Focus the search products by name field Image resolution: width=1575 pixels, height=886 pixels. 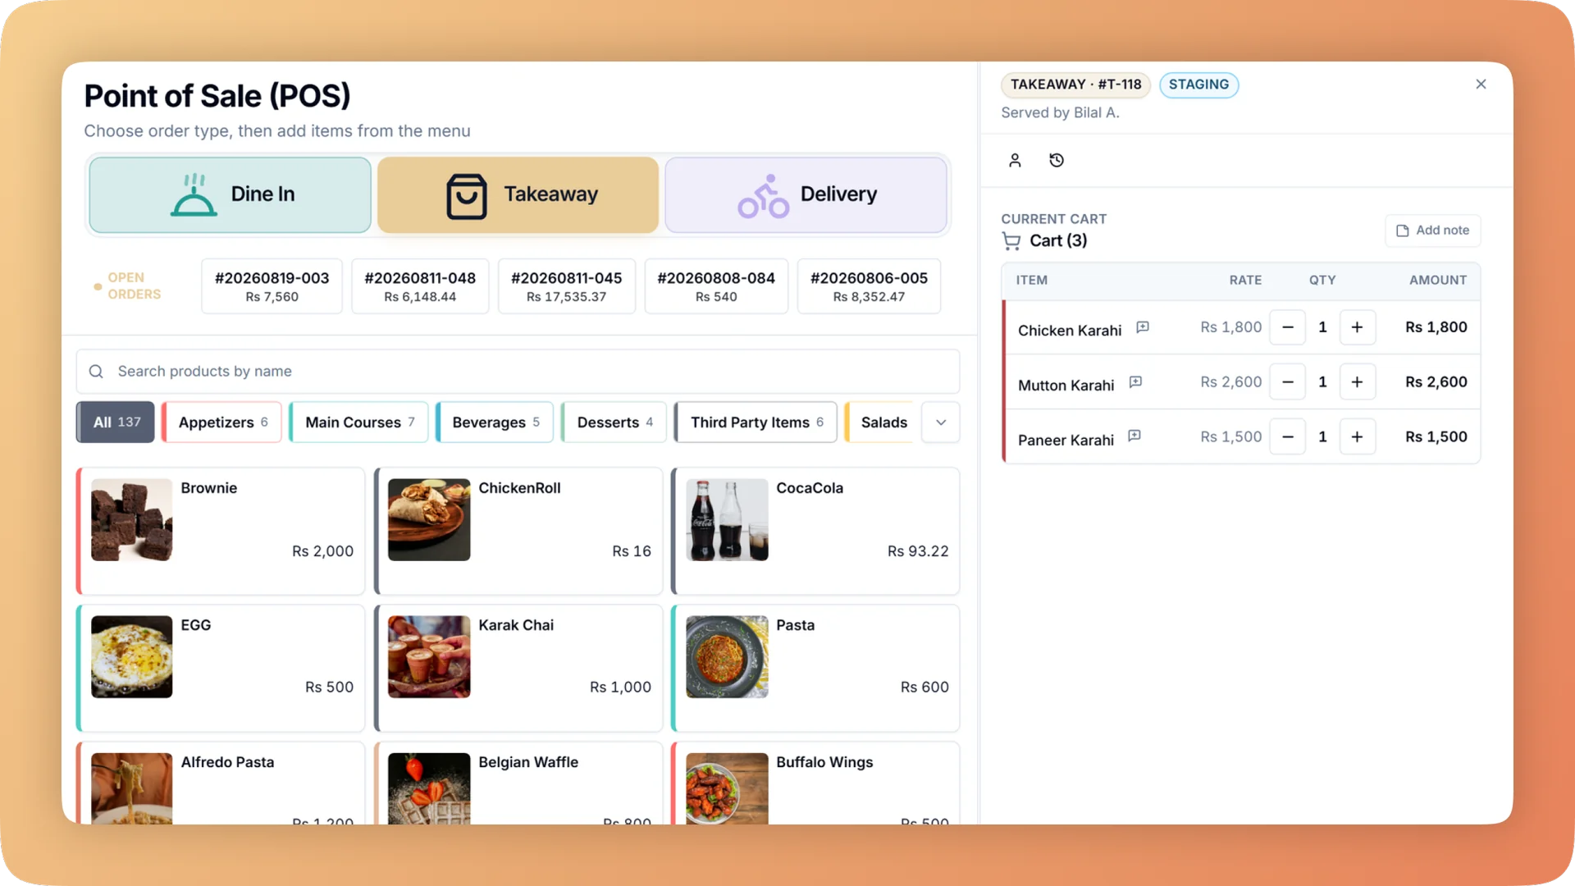pyautogui.click(x=518, y=372)
